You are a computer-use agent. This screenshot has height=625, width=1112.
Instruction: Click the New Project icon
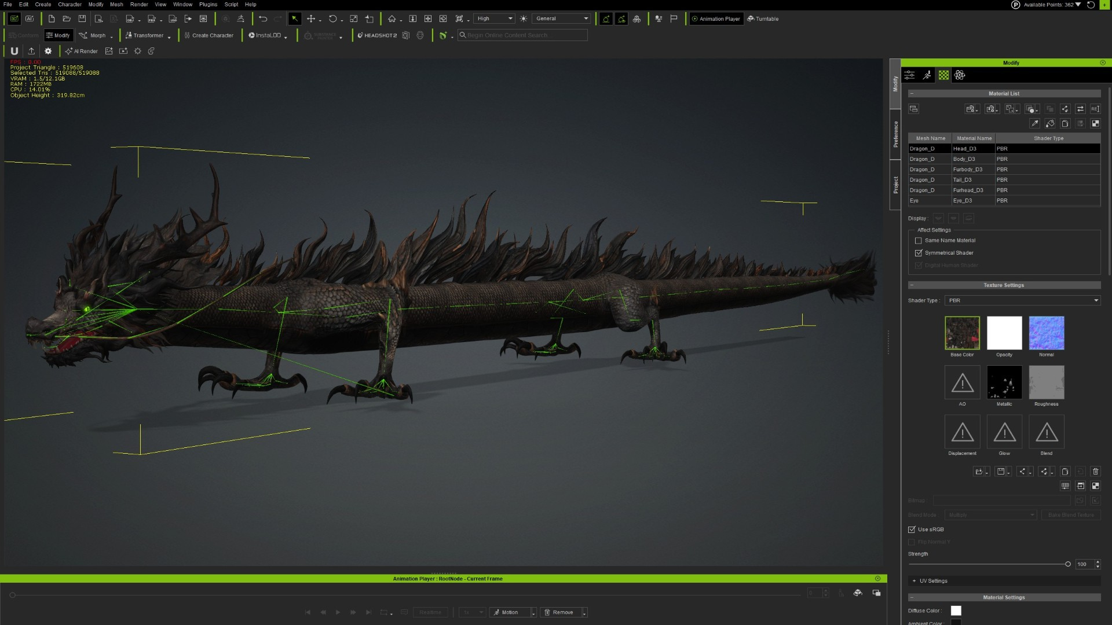tap(52, 19)
